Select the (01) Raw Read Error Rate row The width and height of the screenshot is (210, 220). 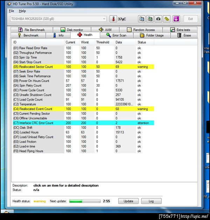click(83, 48)
